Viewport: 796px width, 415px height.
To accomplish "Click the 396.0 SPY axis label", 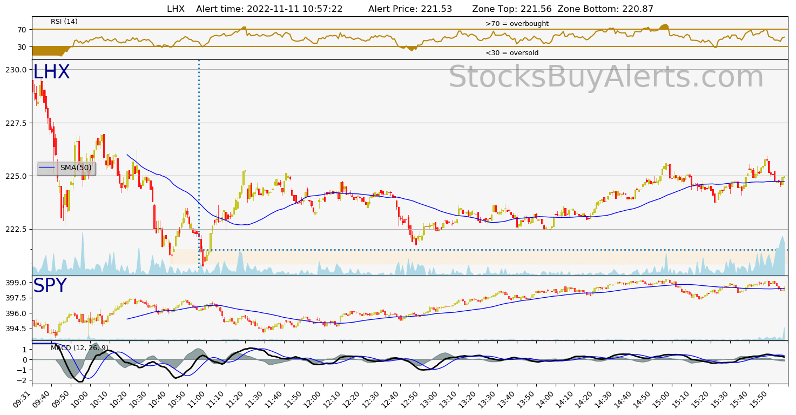I will pos(17,313).
